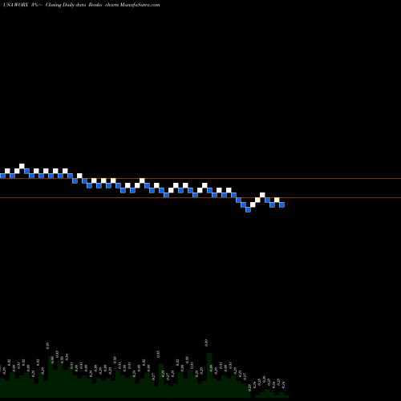Click the 0.23 value label near the volume dip
401x401 pixels.
click(x=249, y=388)
